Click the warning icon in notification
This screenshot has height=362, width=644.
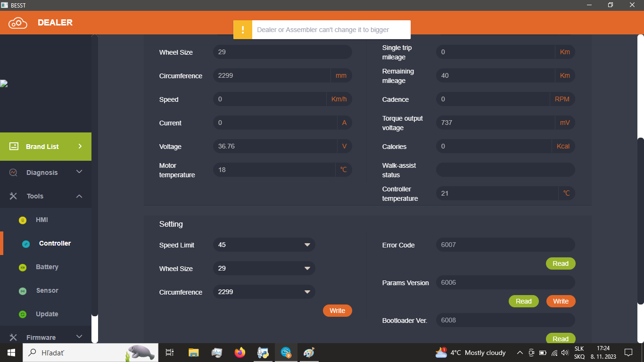[x=243, y=30]
